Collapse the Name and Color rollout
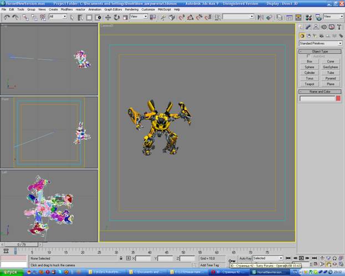The width and height of the screenshot is (345, 276). click(x=320, y=91)
